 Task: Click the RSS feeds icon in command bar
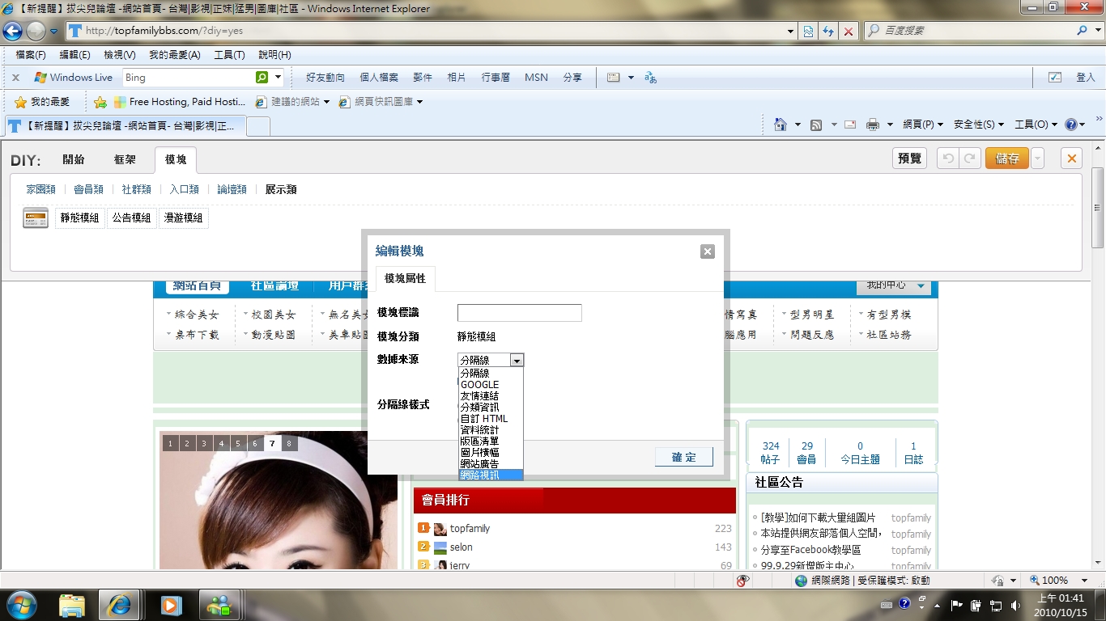(x=816, y=125)
